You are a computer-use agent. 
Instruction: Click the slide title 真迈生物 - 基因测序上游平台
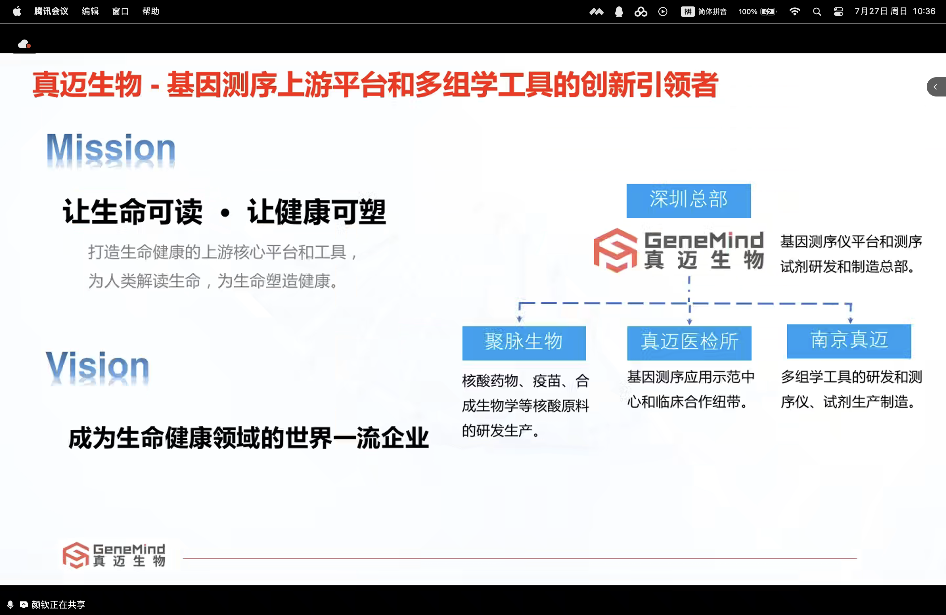pyautogui.click(x=375, y=84)
